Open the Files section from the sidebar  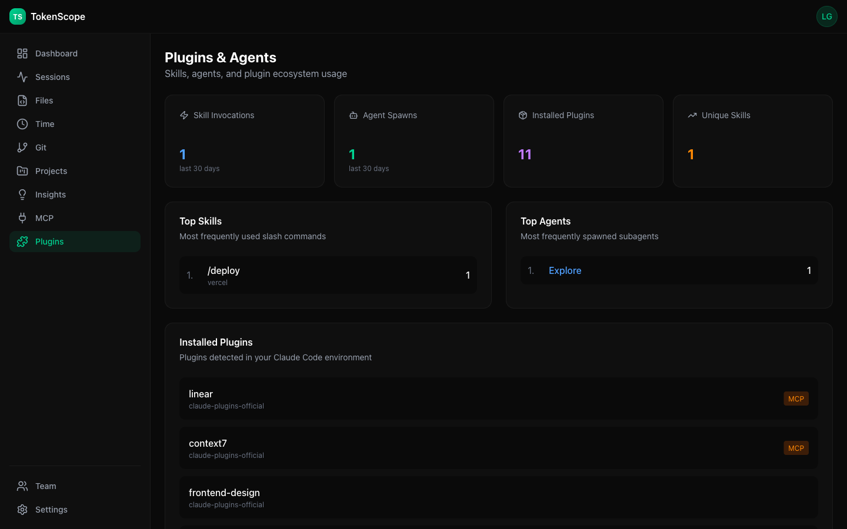44,100
